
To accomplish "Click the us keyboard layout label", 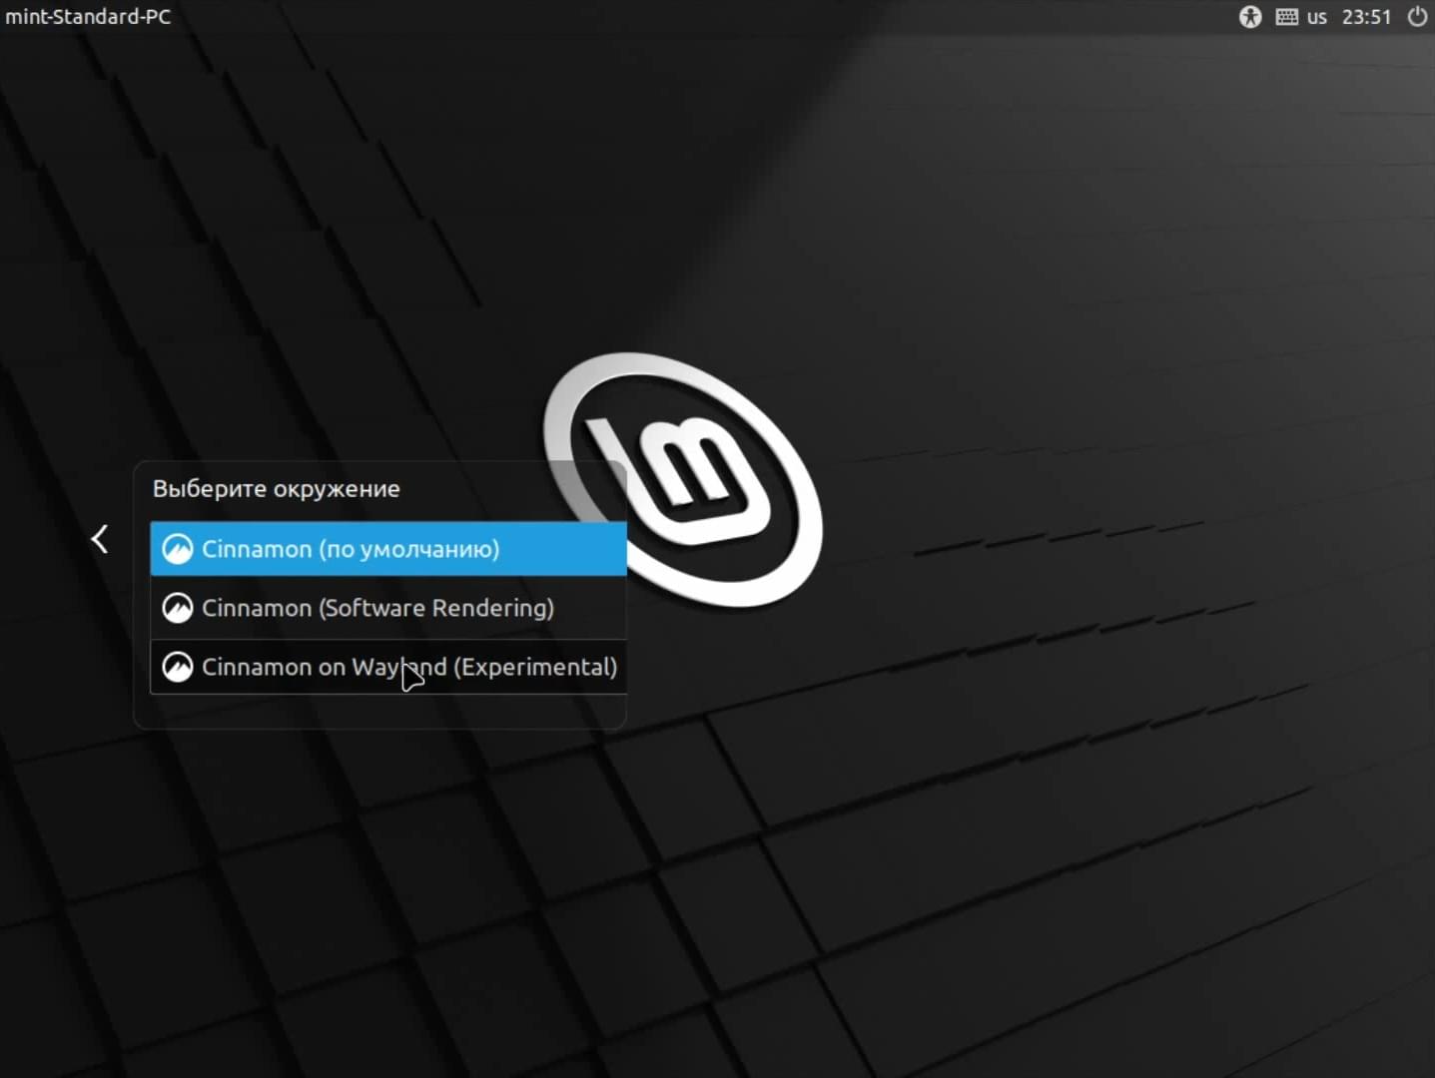I will coord(1317,17).
